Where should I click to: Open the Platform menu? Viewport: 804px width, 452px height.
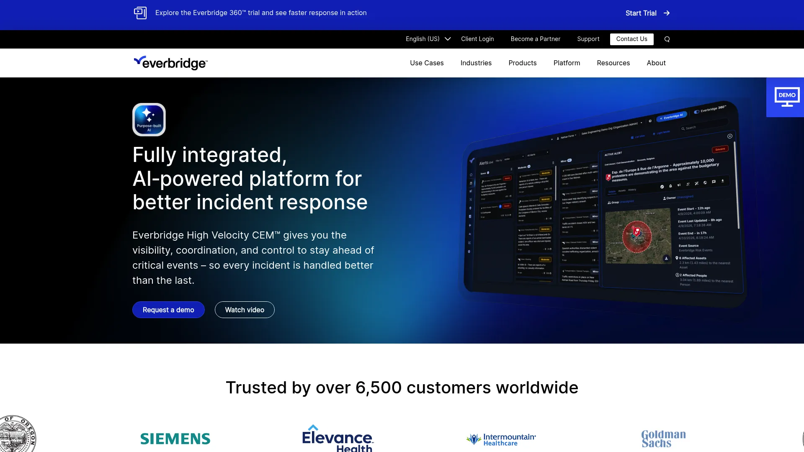click(x=567, y=63)
